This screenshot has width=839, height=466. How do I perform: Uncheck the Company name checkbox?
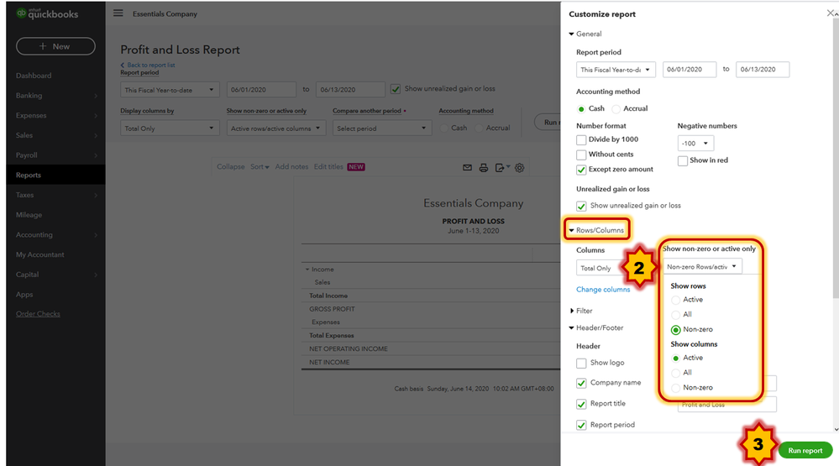click(581, 383)
